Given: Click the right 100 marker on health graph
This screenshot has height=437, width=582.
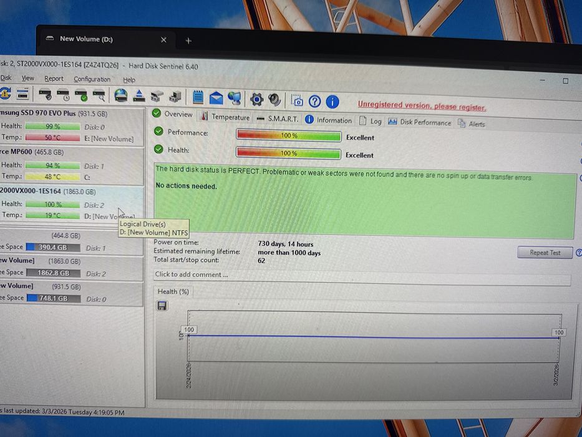Looking at the screenshot, I should coord(559,333).
